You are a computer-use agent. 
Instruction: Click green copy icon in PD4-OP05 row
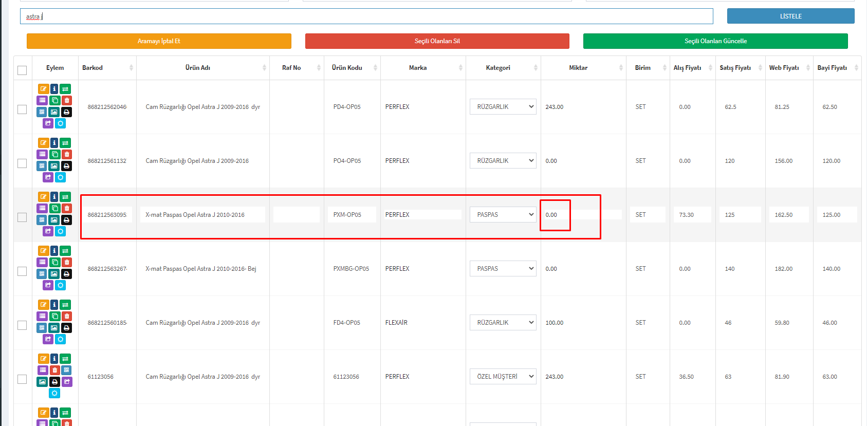click(54, 100)
